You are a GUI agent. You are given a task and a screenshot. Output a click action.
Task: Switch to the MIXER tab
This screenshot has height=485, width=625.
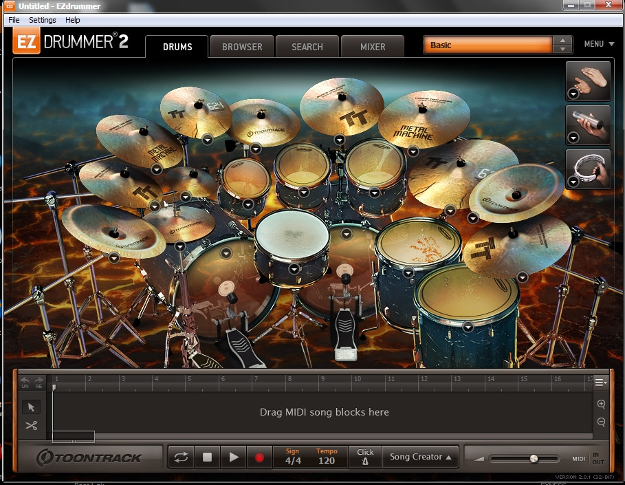pyautogui.click(x=373, y=47)
